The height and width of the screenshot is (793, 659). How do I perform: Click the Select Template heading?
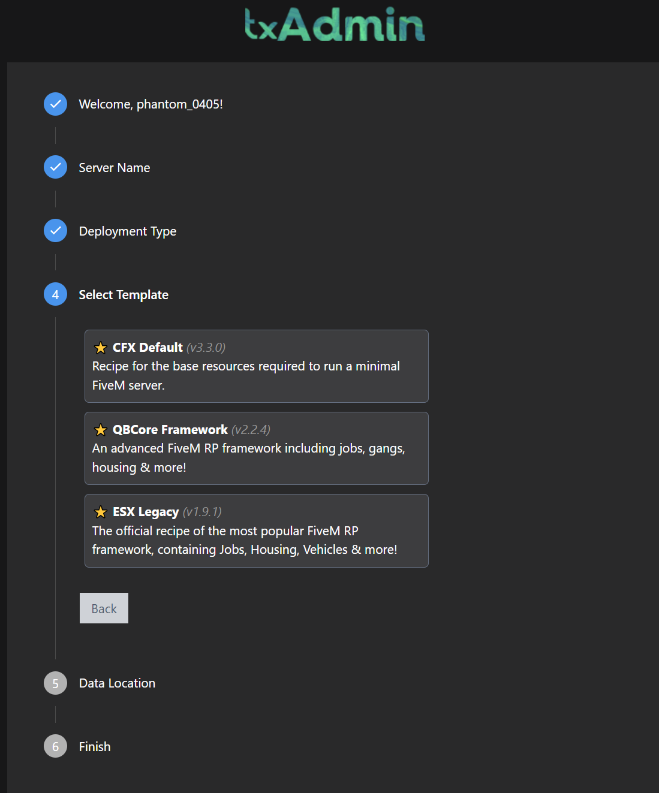tap(123, 294)
